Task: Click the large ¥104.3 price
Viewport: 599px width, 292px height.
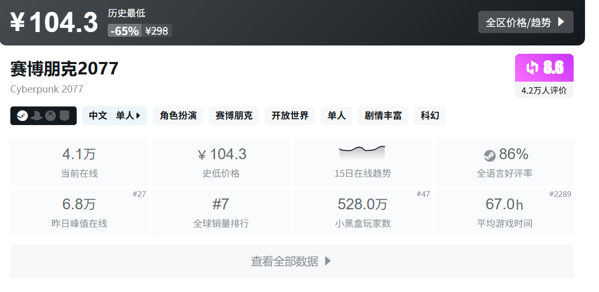Action: [54, 23]
